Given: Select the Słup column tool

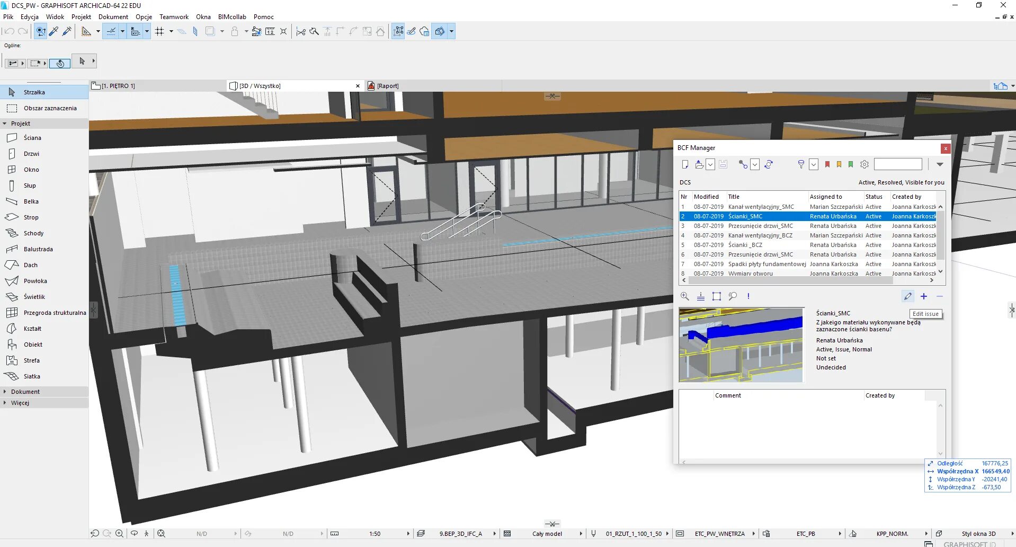Looking at the screenshot, I should [44, 186].
